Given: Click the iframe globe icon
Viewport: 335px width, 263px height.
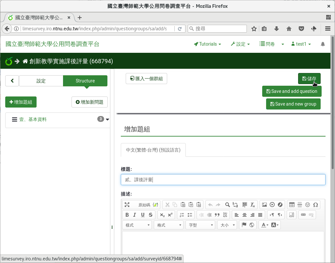Looking at the screenshot, I should tap(252, 225).
